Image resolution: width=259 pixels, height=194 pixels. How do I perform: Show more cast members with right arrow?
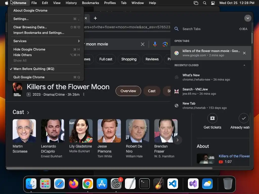[177, 140]
